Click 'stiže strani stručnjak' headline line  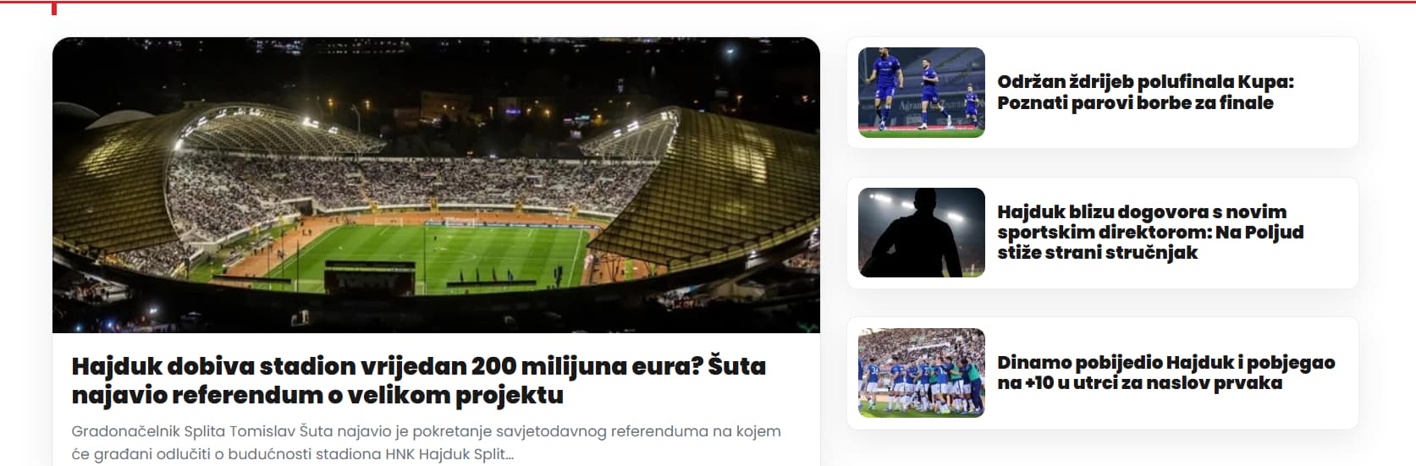tap(1097, 253)
